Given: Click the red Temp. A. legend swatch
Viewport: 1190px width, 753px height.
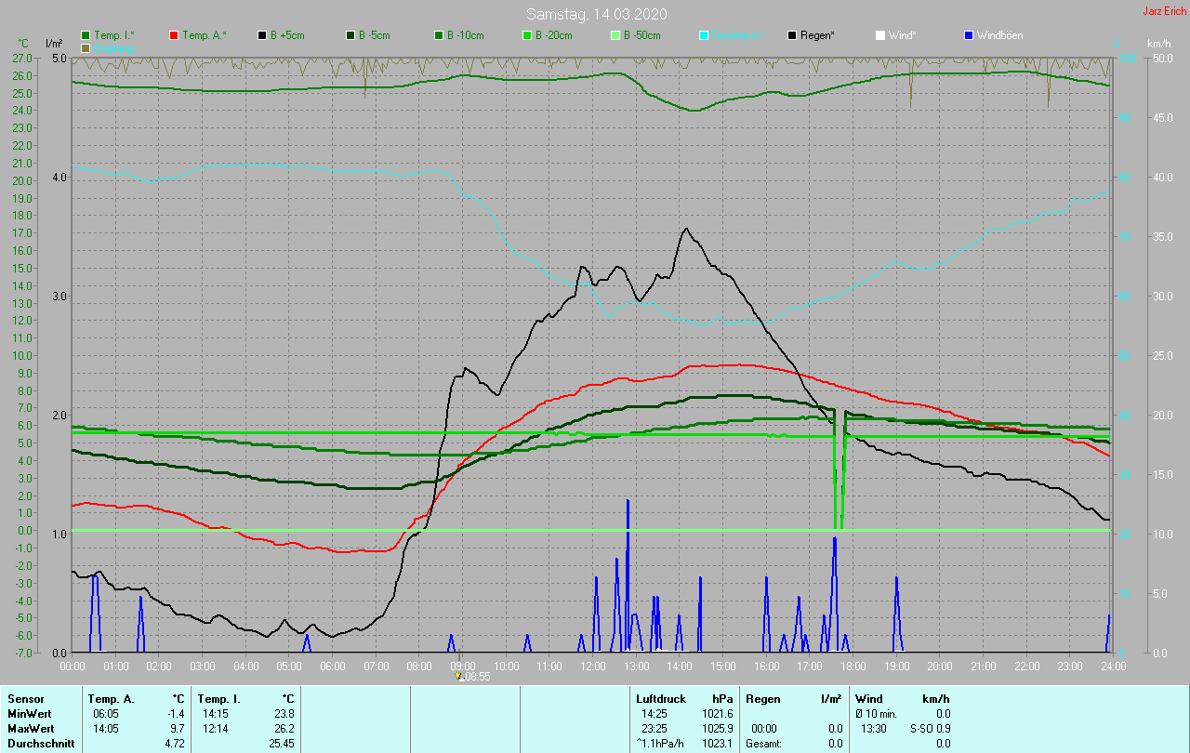Looking at the screenshot, I should tap(174, 35).
